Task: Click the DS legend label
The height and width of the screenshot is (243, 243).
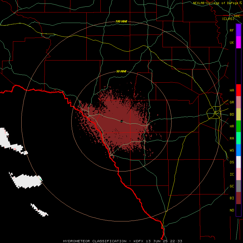Action: [232, 162]
